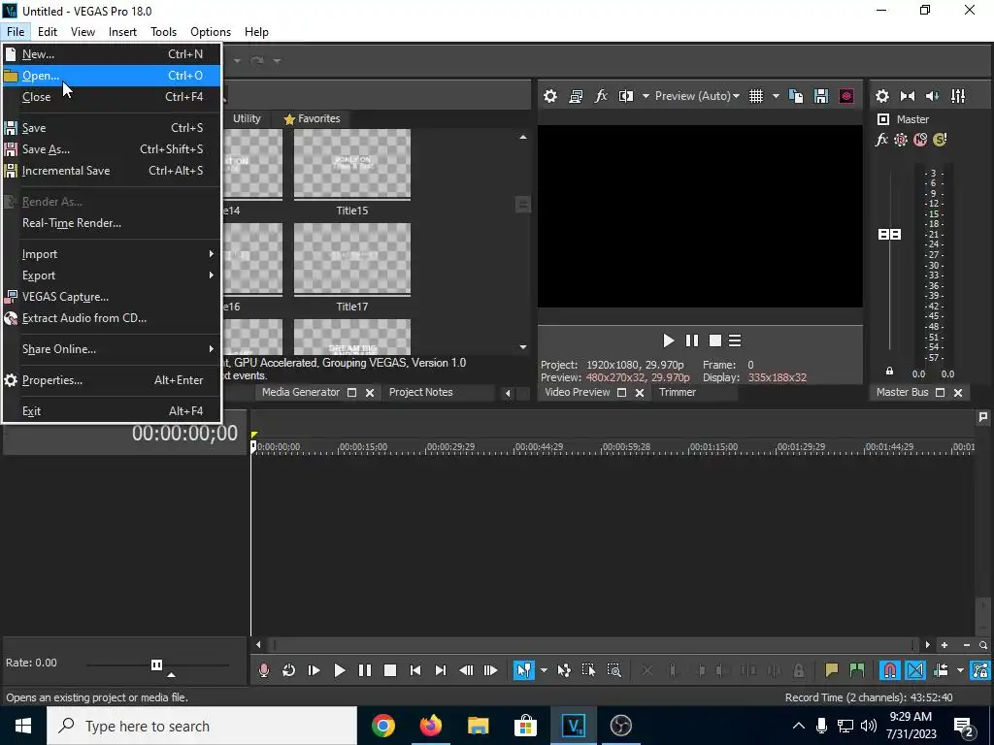Stop timeline transport playback
Viewport: 994px width, 745px height.
(x=390, y=670)
